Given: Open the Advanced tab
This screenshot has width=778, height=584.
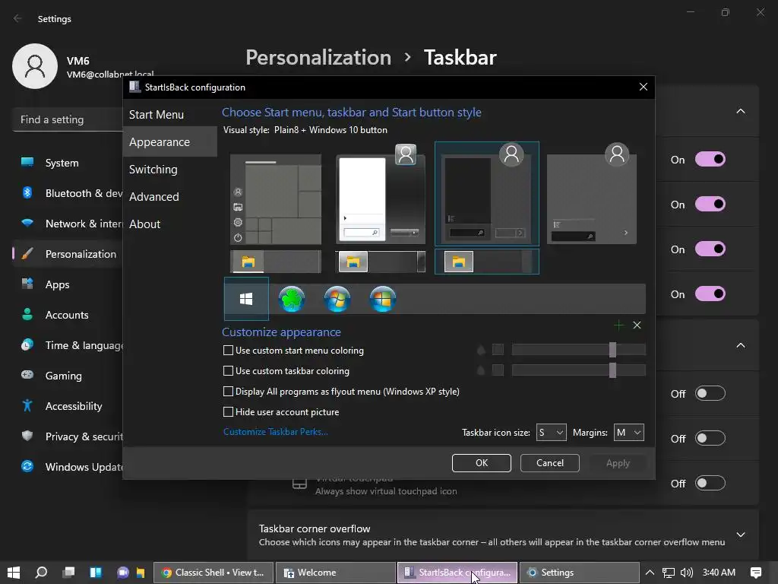Looking at the screenshot, I should coord(170,197).
